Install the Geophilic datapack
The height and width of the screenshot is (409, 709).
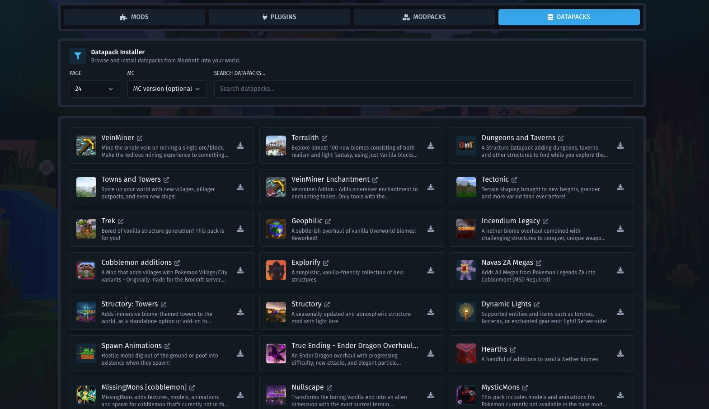click(431, 229)
